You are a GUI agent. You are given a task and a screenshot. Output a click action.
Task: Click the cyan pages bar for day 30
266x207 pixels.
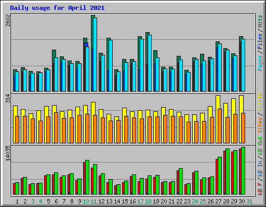click(x=243, y=65)
